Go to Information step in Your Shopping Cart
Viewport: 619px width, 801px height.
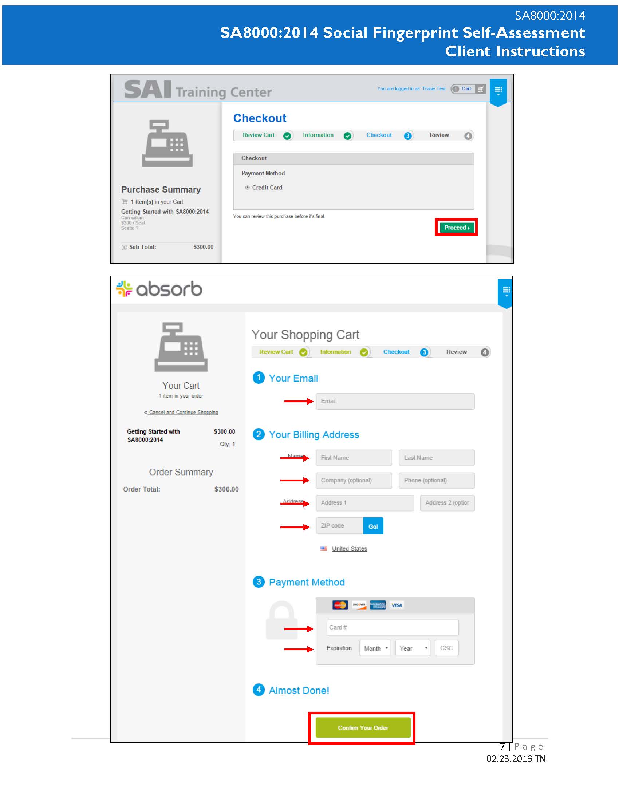point(341,352)
